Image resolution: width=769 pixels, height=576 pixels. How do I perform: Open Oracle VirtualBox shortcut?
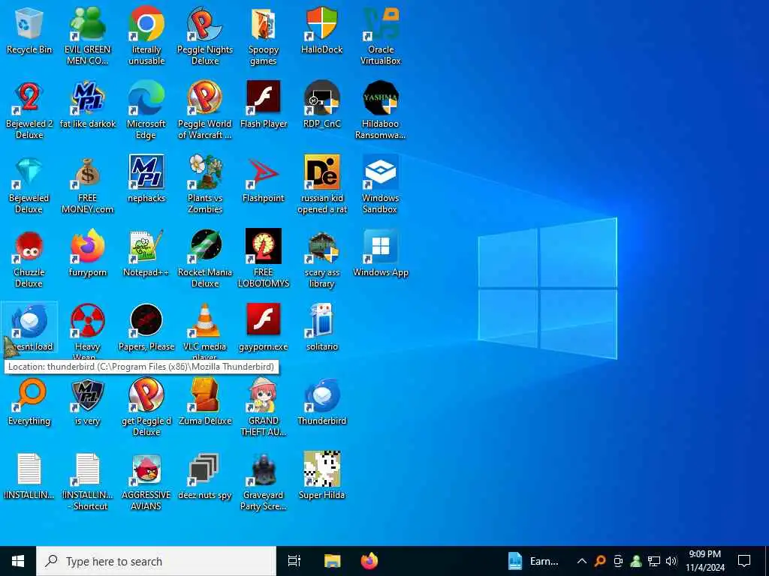pyautogui.click(x=381, y=35)
